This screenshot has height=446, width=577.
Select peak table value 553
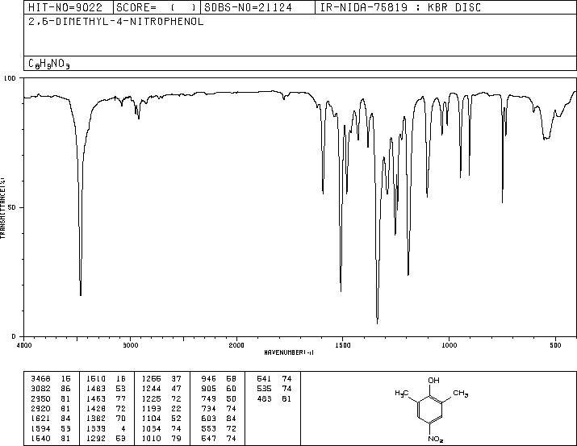209,429
